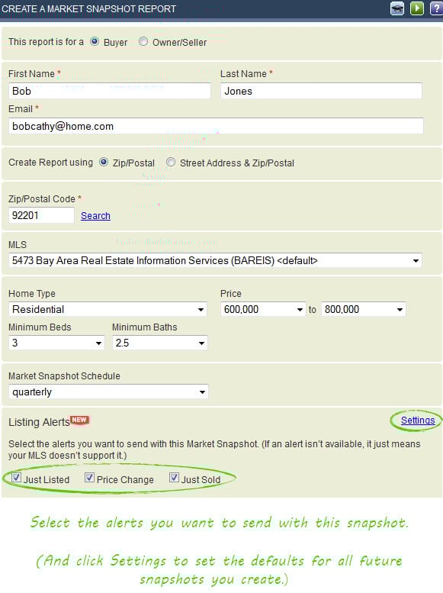Select the Owner/Seller radio button
Viewport: 443px width, 593px height.
[143, 41]
